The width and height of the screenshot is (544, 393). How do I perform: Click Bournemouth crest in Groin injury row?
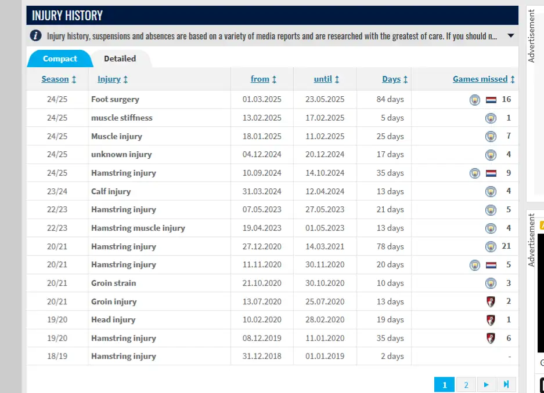point(491,301)
